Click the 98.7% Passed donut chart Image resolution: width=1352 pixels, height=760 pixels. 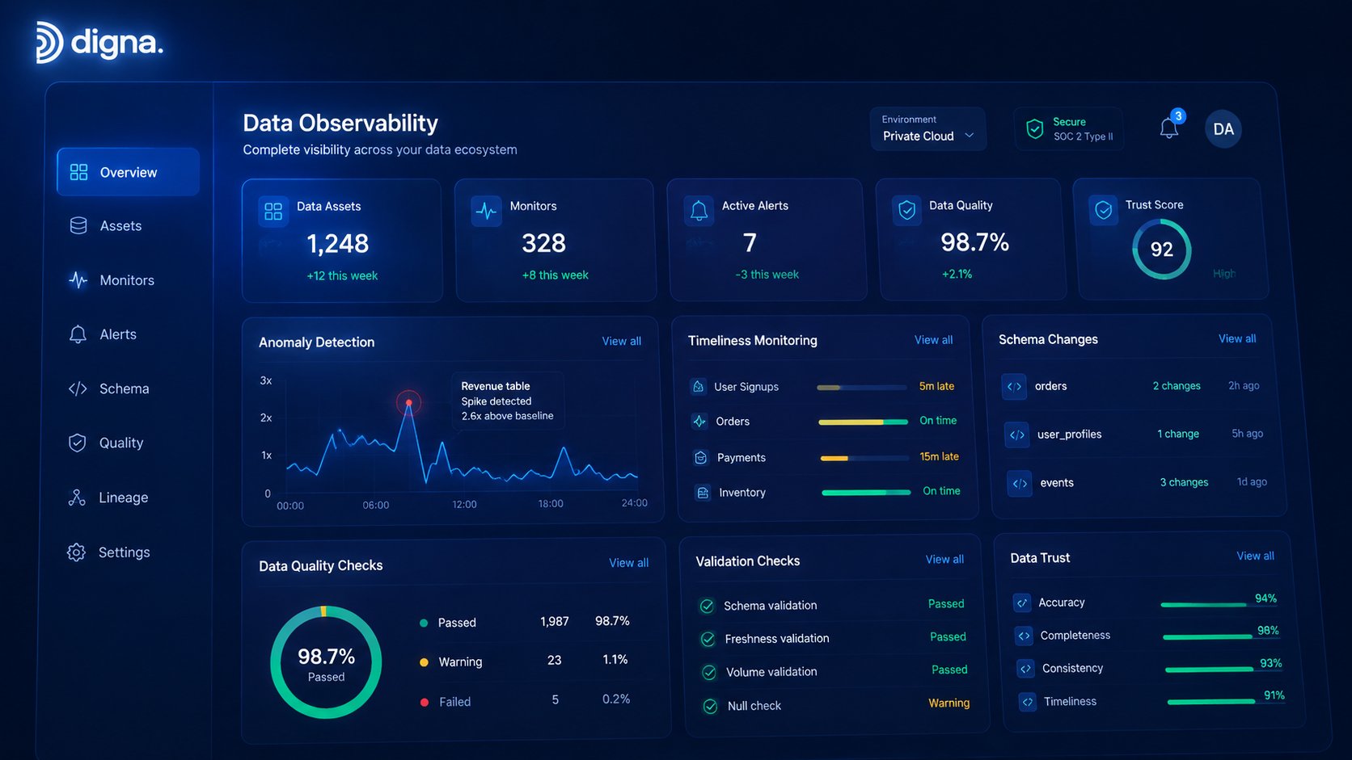pyautogui.click(x=326, y=662)
